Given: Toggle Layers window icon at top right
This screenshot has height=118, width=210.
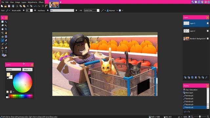Looking at the screenshot, I should click(199, 2).
